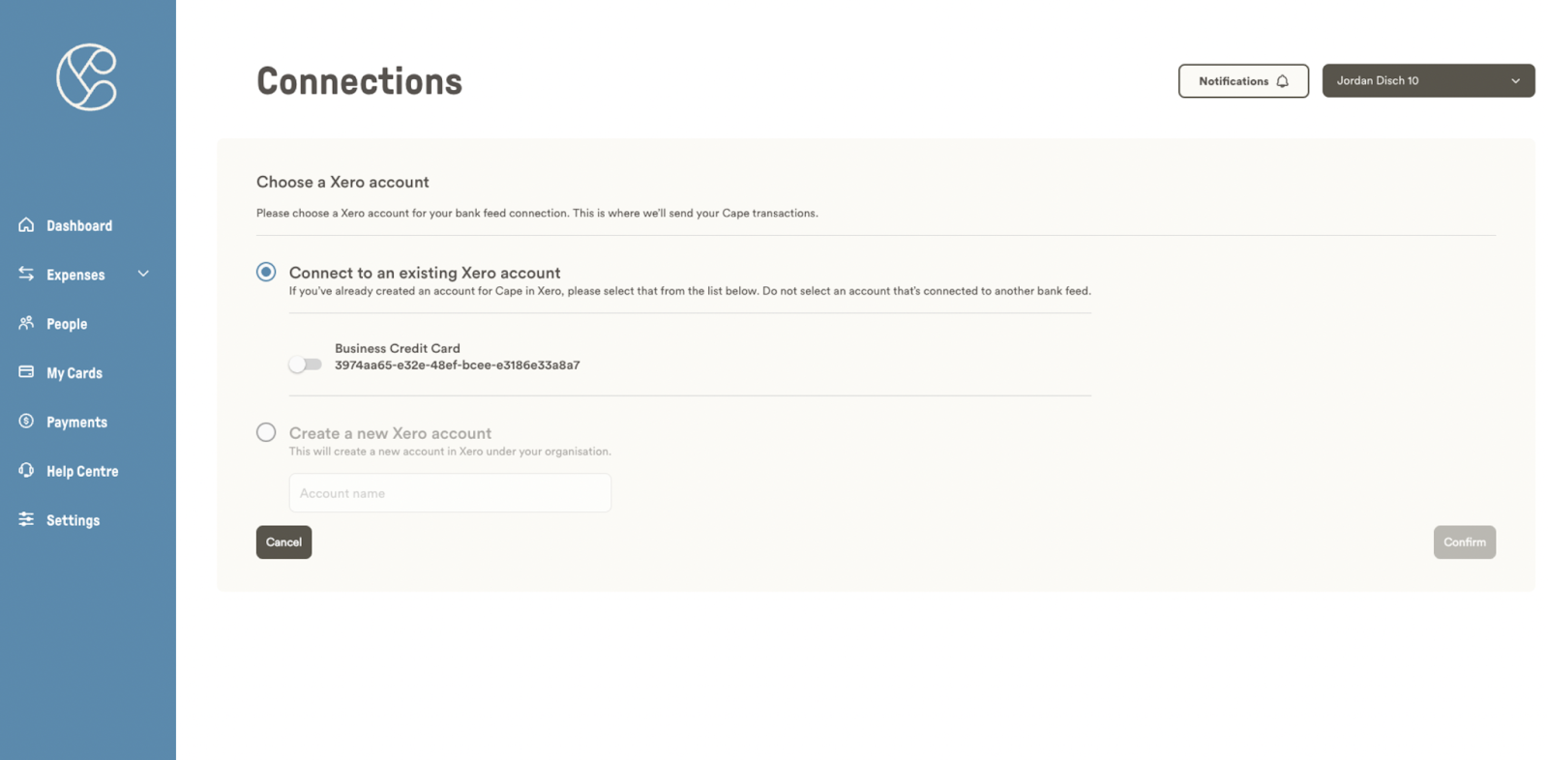1548x760 pixels.
Task: Click the My Cards card icon
Action: (26, 372)
